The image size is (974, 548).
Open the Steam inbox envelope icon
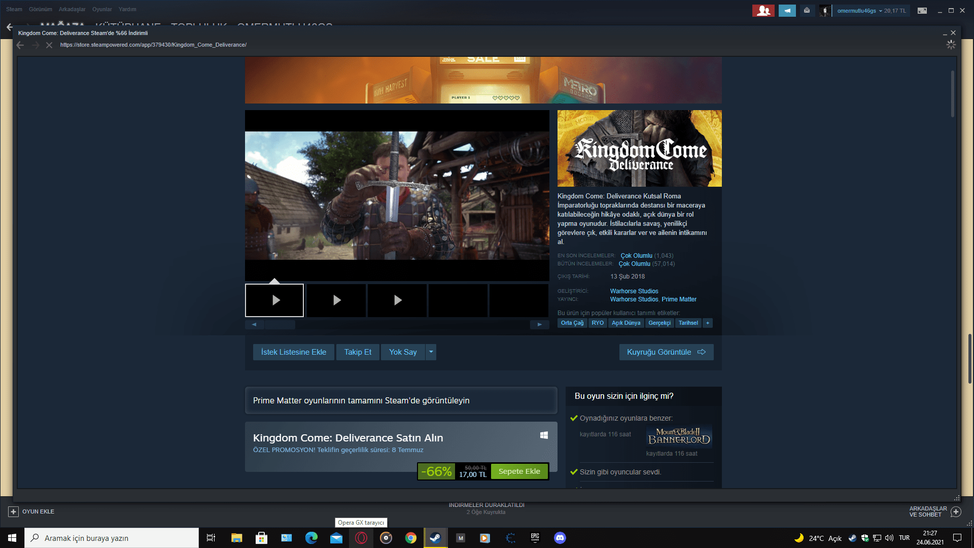click(x=807, y=11)
